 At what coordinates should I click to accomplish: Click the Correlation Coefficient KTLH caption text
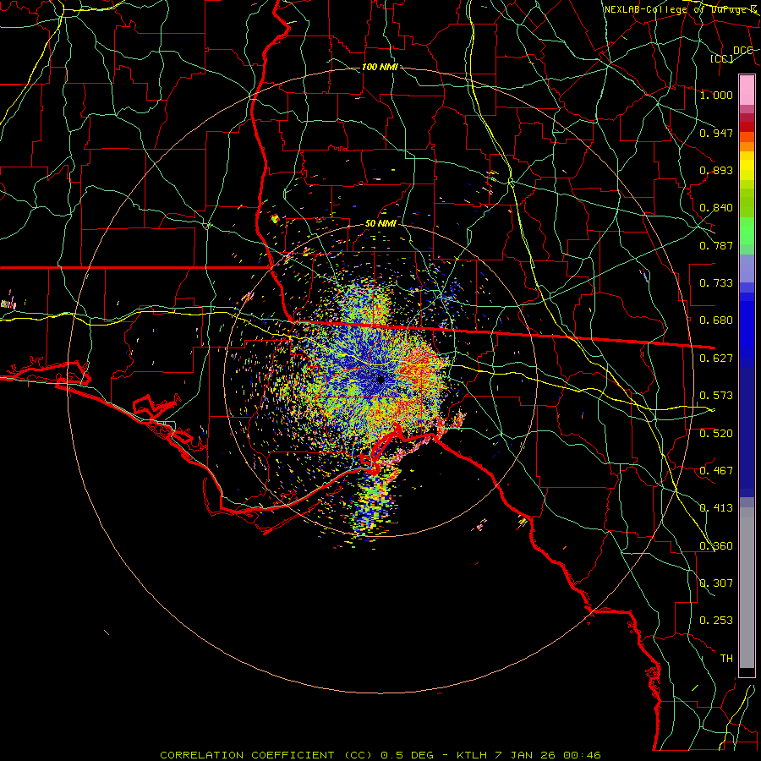tap(380, 755)
